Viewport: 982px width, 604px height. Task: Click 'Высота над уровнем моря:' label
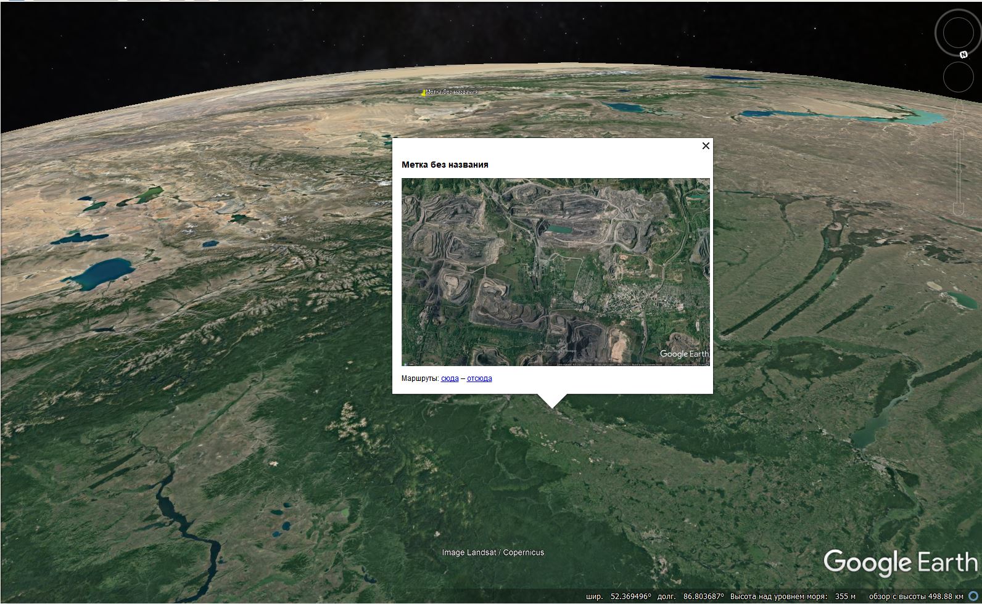pyautogui.click(x=780, y=597)
